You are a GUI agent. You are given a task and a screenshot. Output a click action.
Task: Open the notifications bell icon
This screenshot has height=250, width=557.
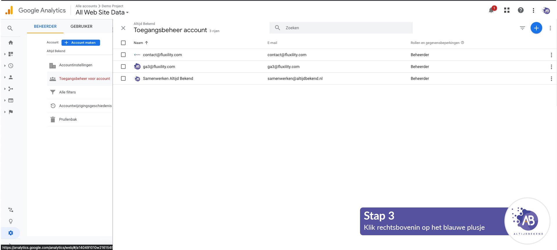(x=491, y=10)
